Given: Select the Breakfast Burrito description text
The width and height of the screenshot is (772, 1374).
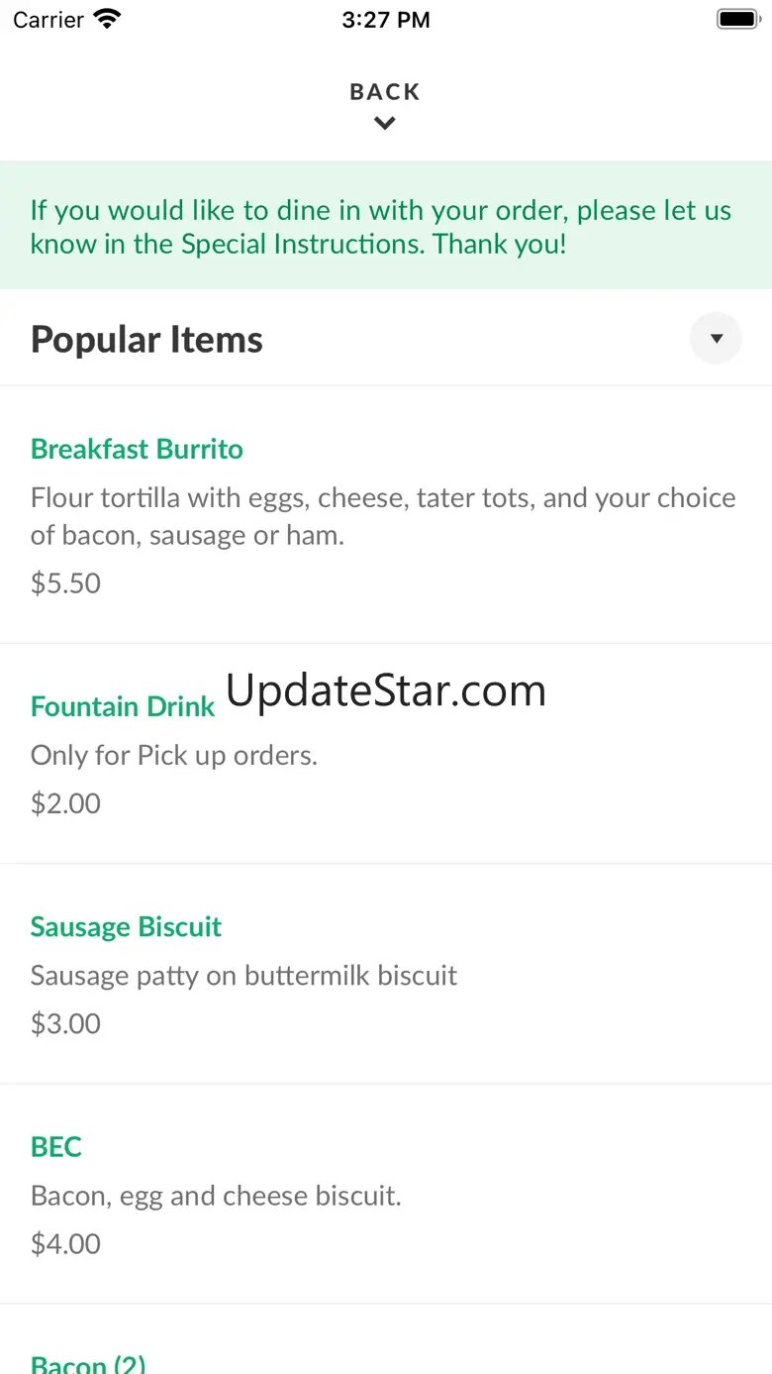Looking at the screenshot, I should coord(383,516).
